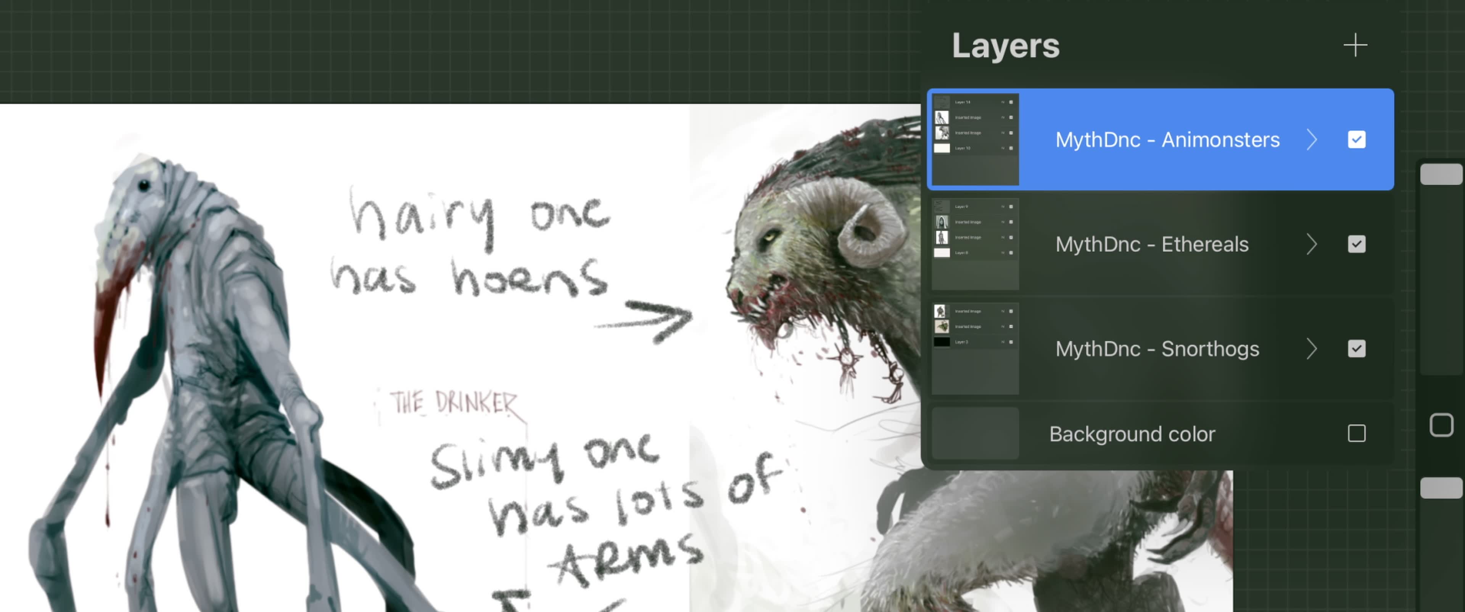
Task: Toggle visibility of the MythDnc - Ethereals group
Action: (1356, 244)
